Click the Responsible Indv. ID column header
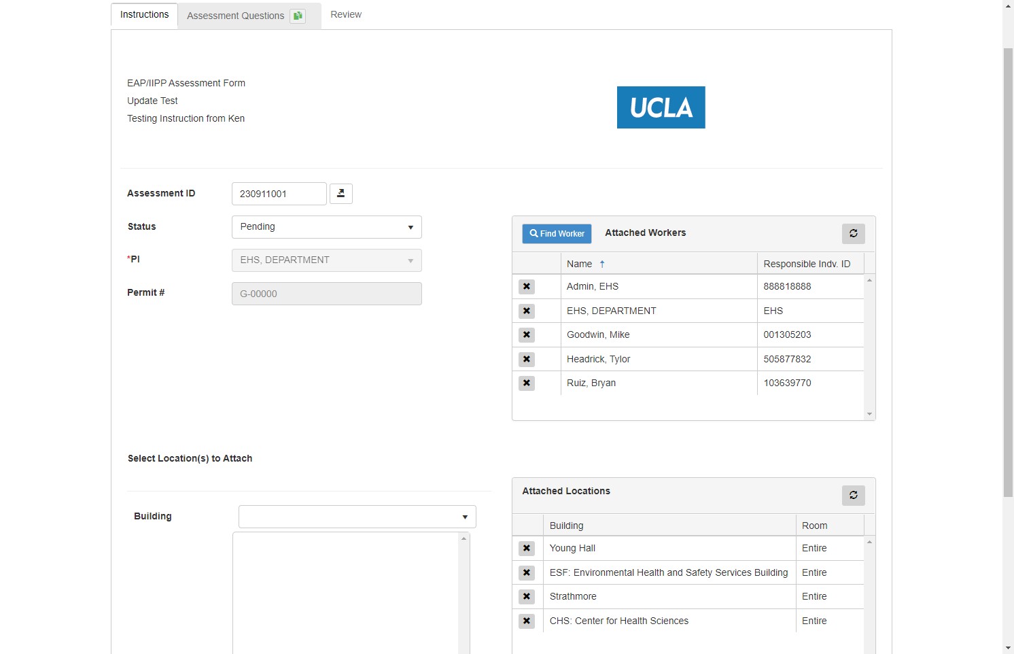Image resolution: width=1014 pixels, height=654 pixels. point(810,264)
